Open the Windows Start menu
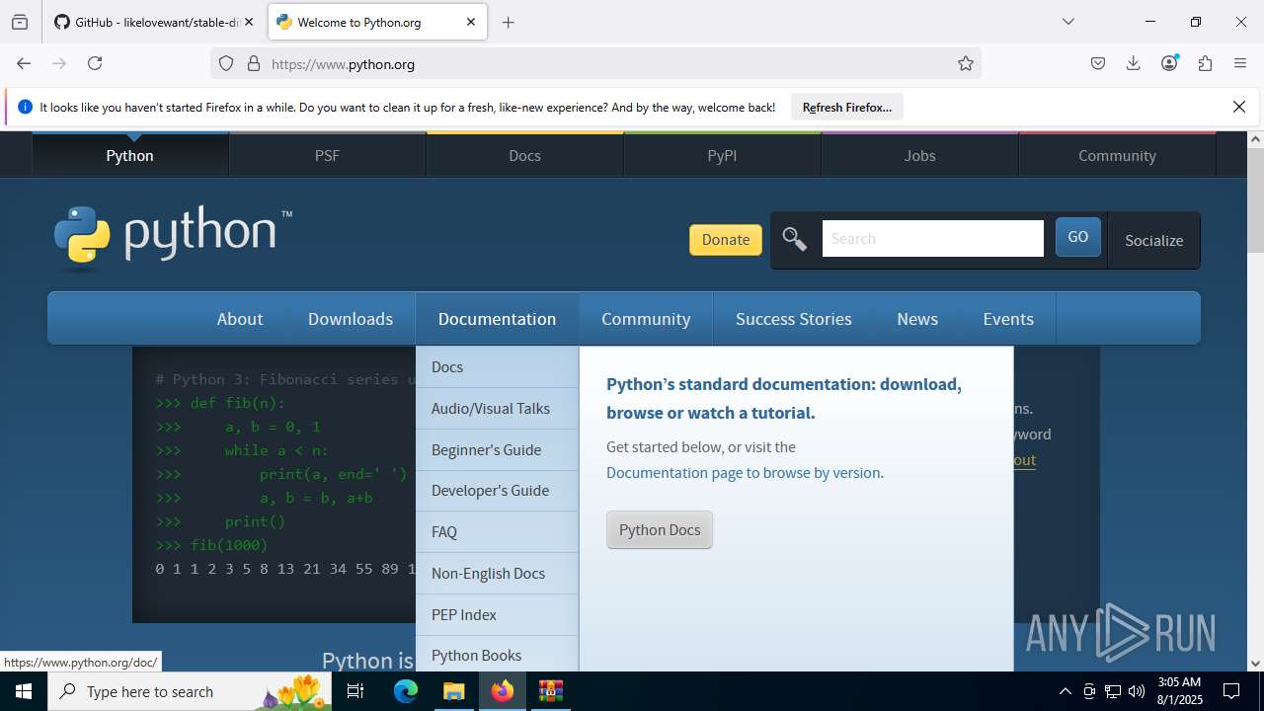The height and width of the screenshot is (711, 1264). (24, 691)
